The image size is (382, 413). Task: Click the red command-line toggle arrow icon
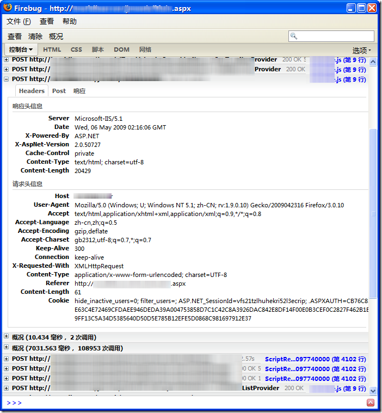click(x=371, y=403)
